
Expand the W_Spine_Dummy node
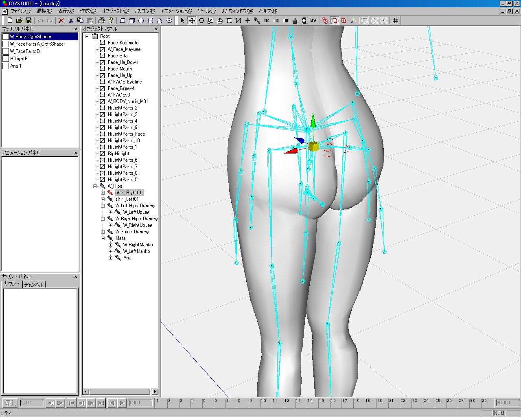point(103,232)
